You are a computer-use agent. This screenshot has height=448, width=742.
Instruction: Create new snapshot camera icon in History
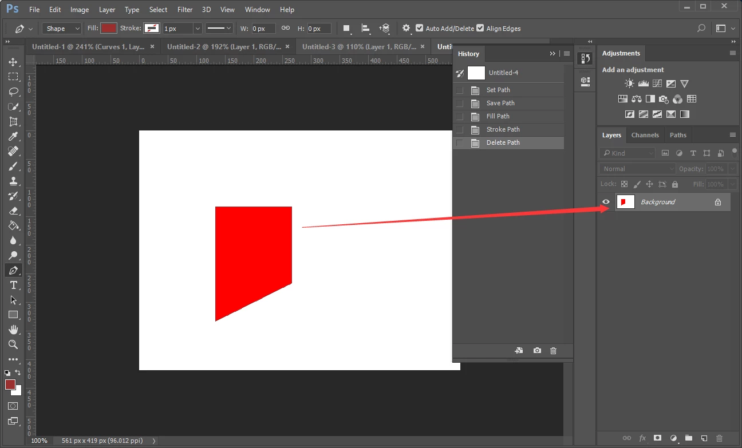[x=537, y=351]
